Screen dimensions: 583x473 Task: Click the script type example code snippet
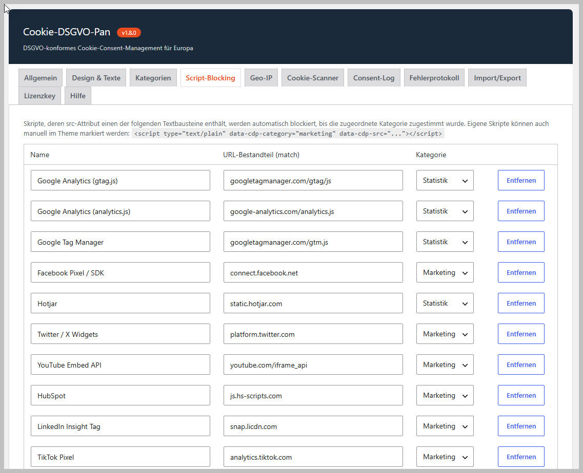coord(288,134)
